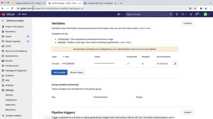This screenshot has height=119, width=213.
Task: Click the Pipeline triggers heading
Action: point(63,112)
